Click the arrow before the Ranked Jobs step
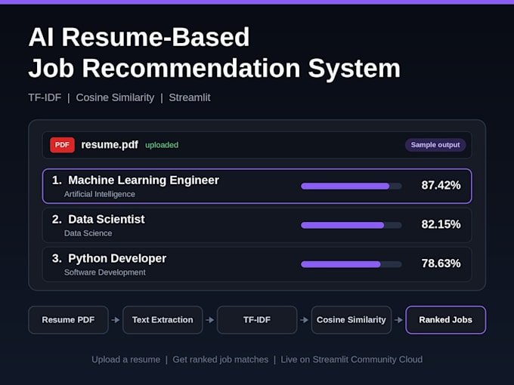Viewport: 514px width, 385px height. (x=398, y=320)
